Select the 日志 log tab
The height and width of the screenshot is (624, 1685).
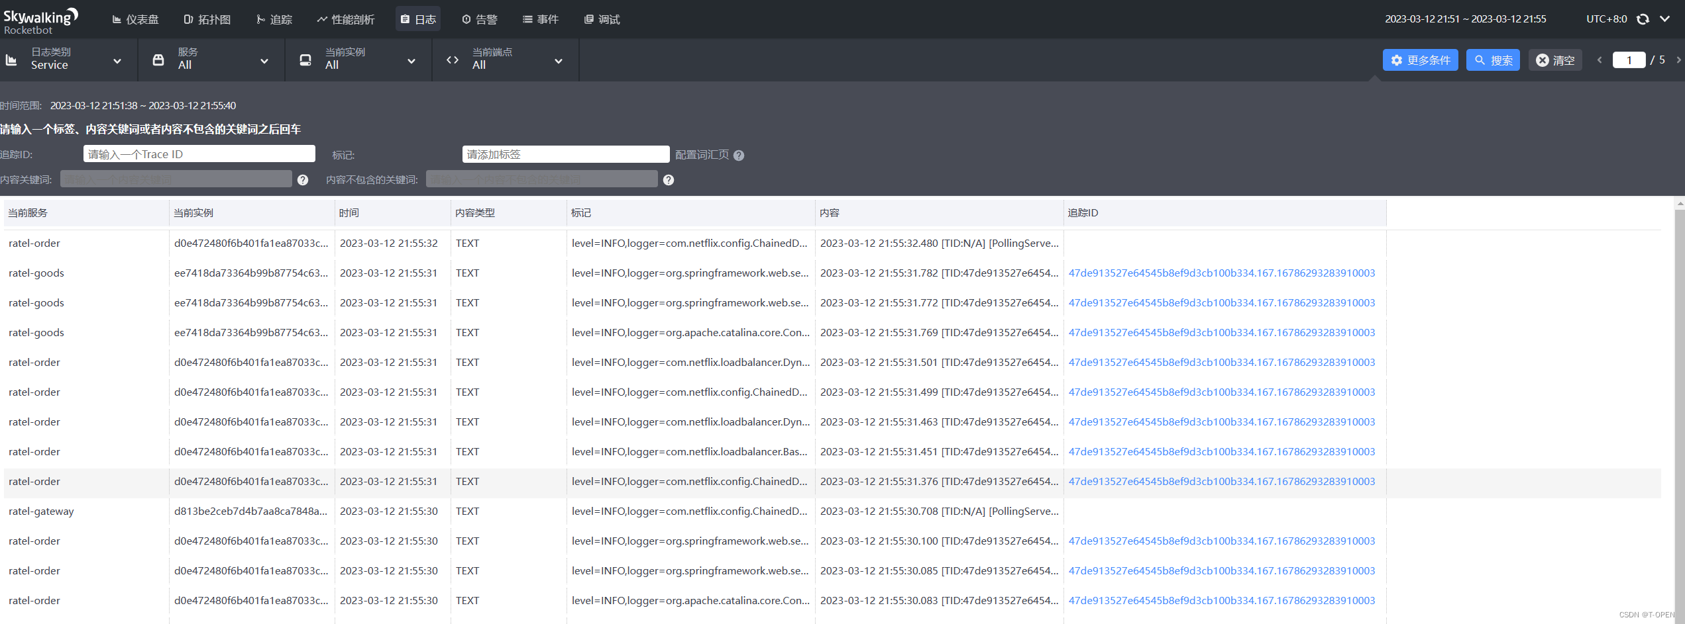pos(418,19)
